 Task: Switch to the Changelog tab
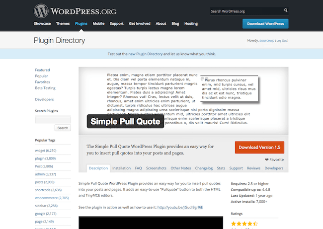pyautogui.click(x=204, y=168)
